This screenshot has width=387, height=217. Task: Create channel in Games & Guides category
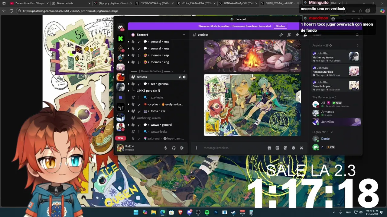(x=184, y=71)
